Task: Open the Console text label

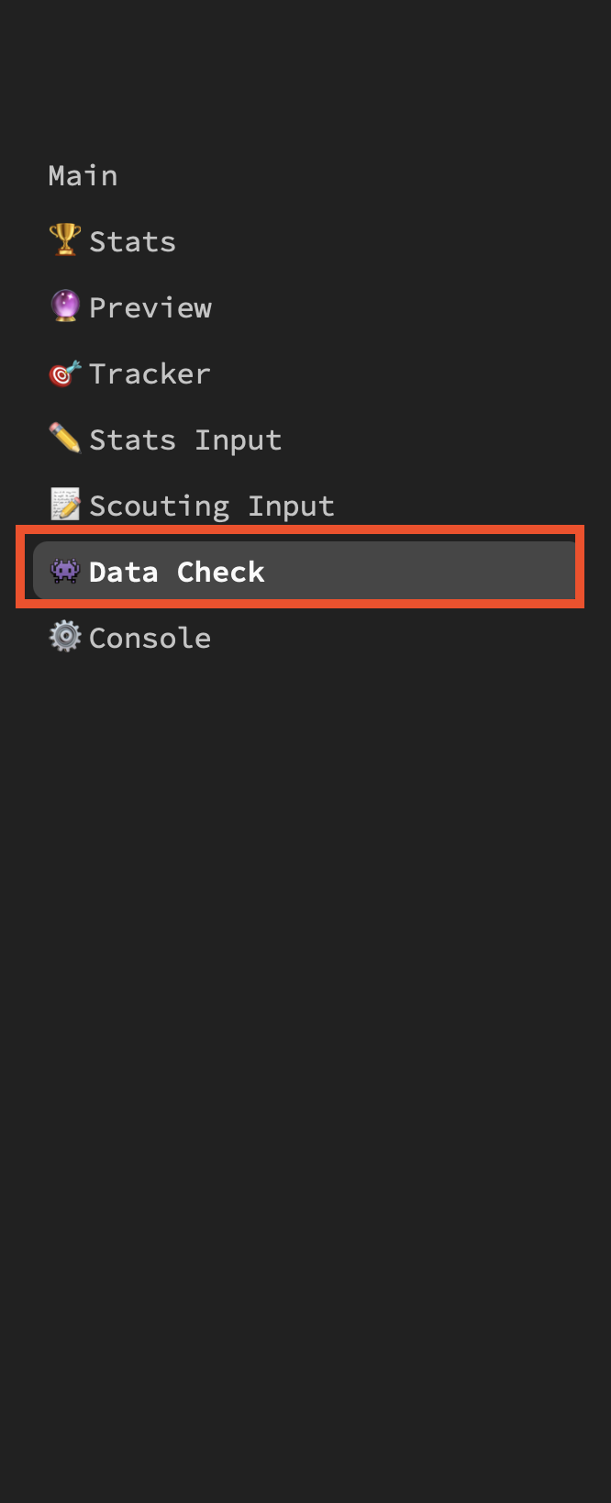Action: (150, 638)
